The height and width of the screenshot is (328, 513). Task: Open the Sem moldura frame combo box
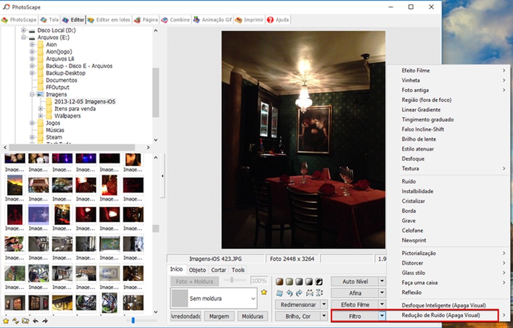[214, 298]
